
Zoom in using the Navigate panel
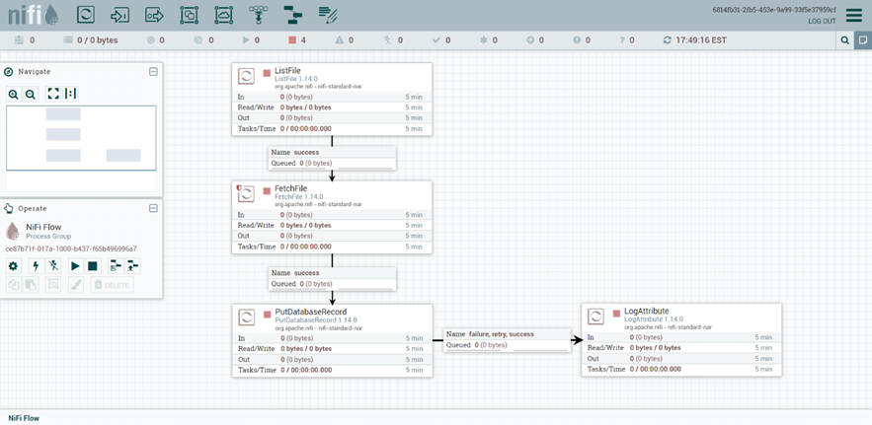(x=14, y=94)
